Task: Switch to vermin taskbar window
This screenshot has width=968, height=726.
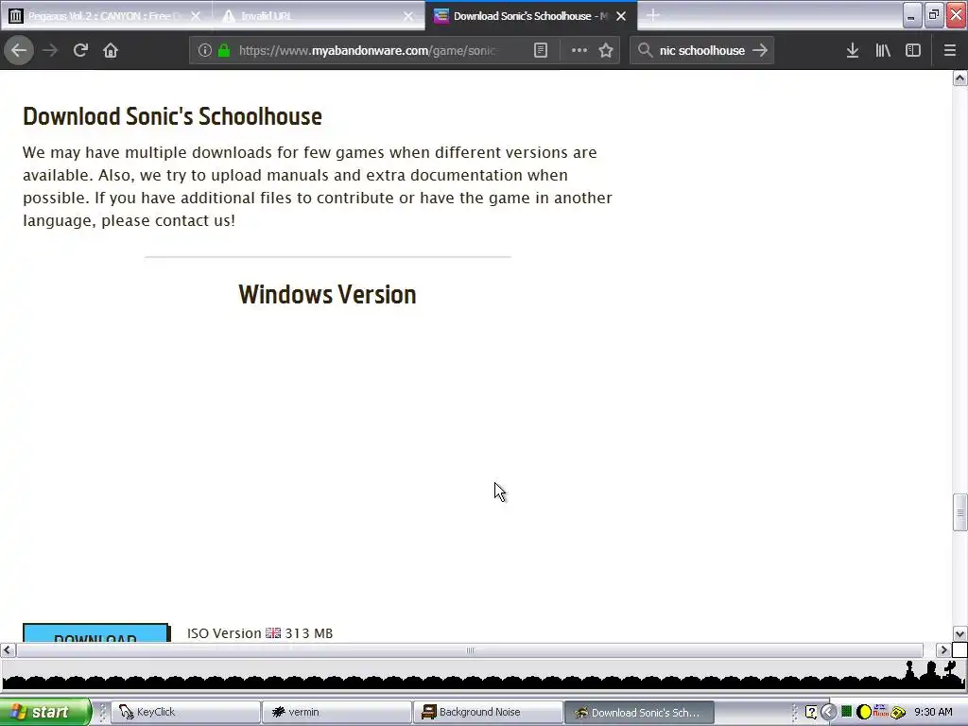Action: click(337, 712)
